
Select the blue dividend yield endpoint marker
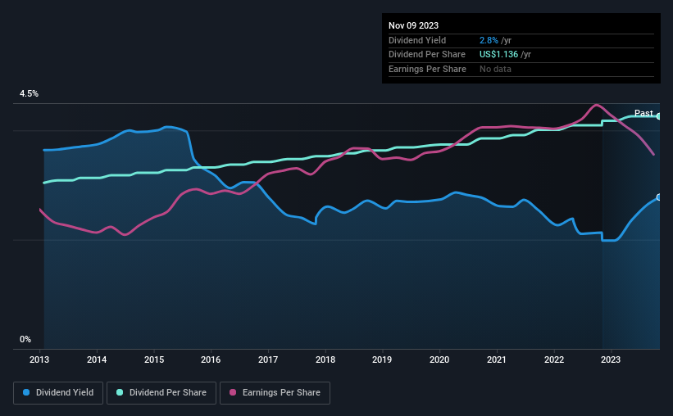tap(659, 197)
